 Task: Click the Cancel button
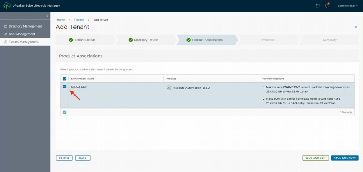[x=65, y=158]
